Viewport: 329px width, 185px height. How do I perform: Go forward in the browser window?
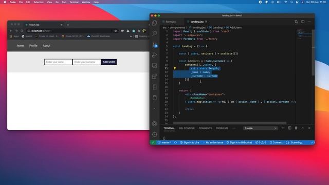pyautogui.click(x=16, y=31)
